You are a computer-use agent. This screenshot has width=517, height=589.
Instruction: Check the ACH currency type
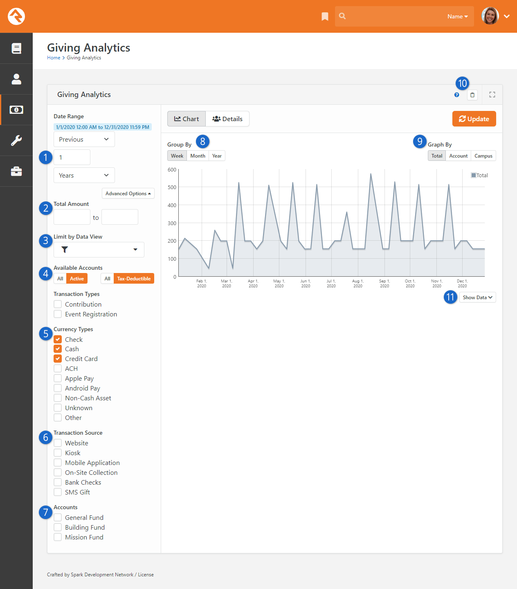pos(58,368)
